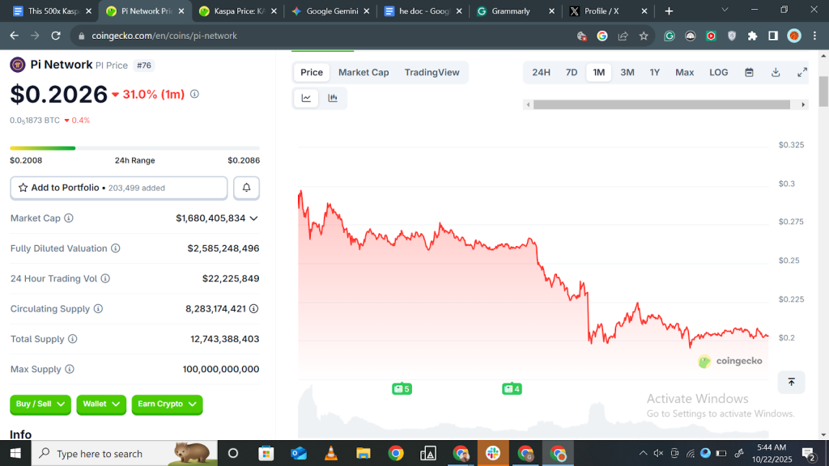Toggle LOG scale on chart
829x466 pixels.
click(719, 72)
